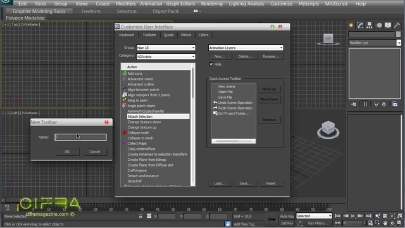Open the Hierarchy command panel tab

click(370, 25)
